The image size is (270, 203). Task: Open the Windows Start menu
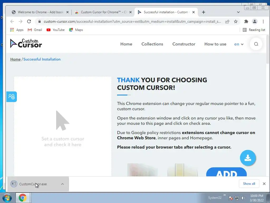point(7,198)
